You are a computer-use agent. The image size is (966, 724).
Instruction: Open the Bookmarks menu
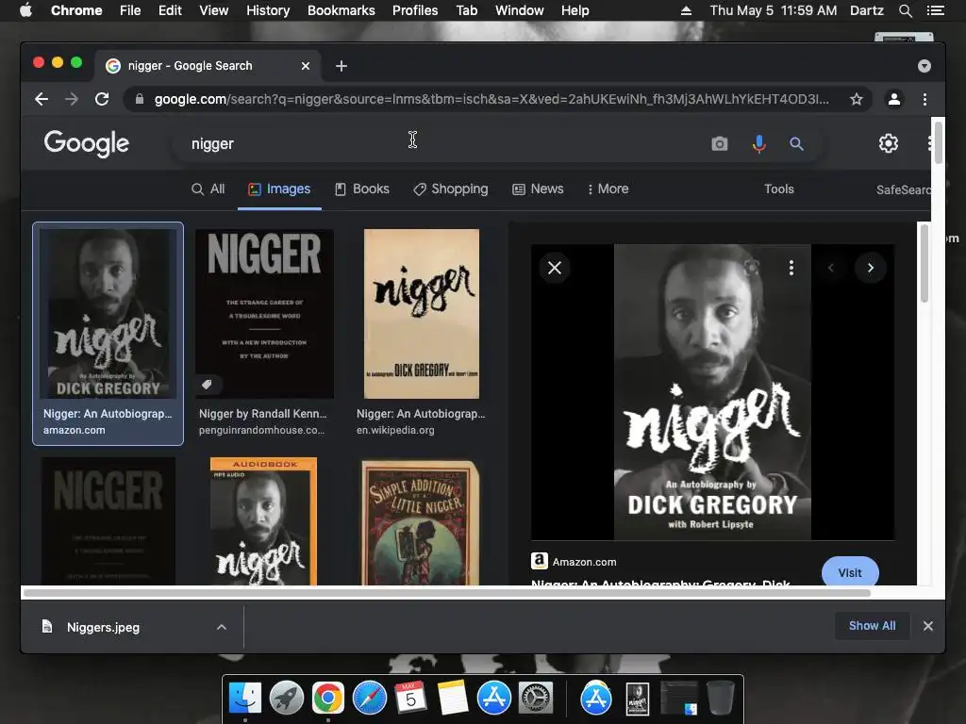coord(341,10)
